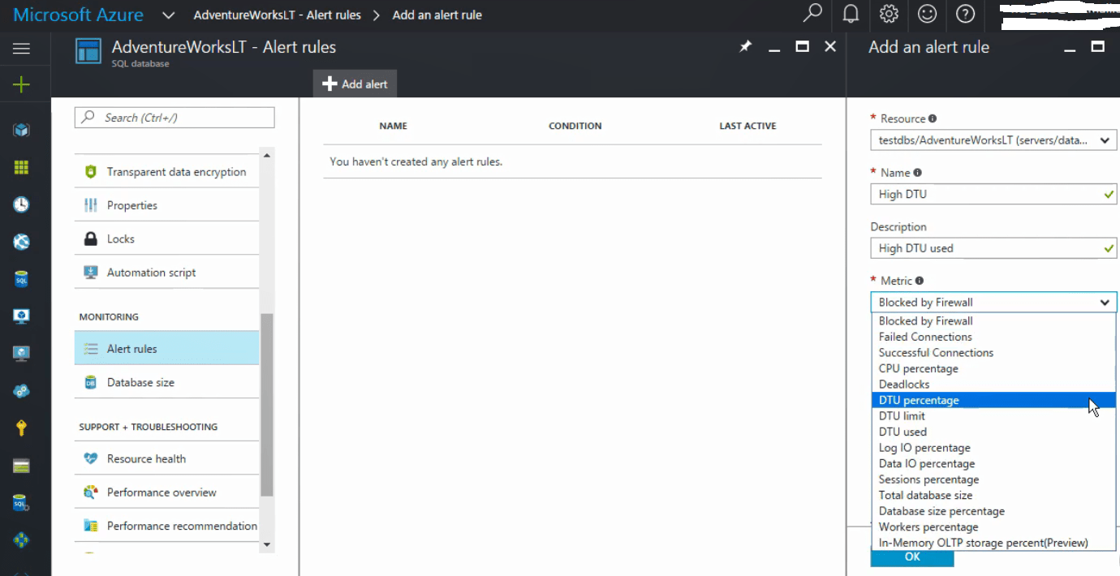Click the Microsoft Azure logo link
The width and height of the screenshot is (1120, 576).
pyautogui.click(x=79, y=15)
